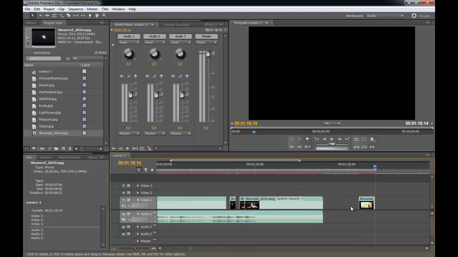
Task: Open Audio 1 output Master dropdown
Action: pos(129,133)
